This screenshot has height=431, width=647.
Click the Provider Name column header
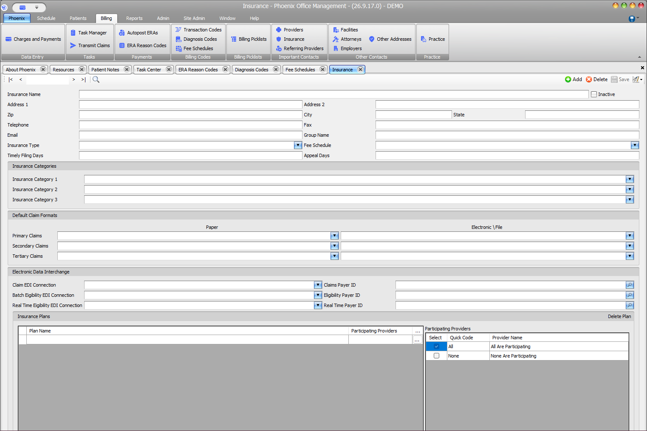(559, 338)
